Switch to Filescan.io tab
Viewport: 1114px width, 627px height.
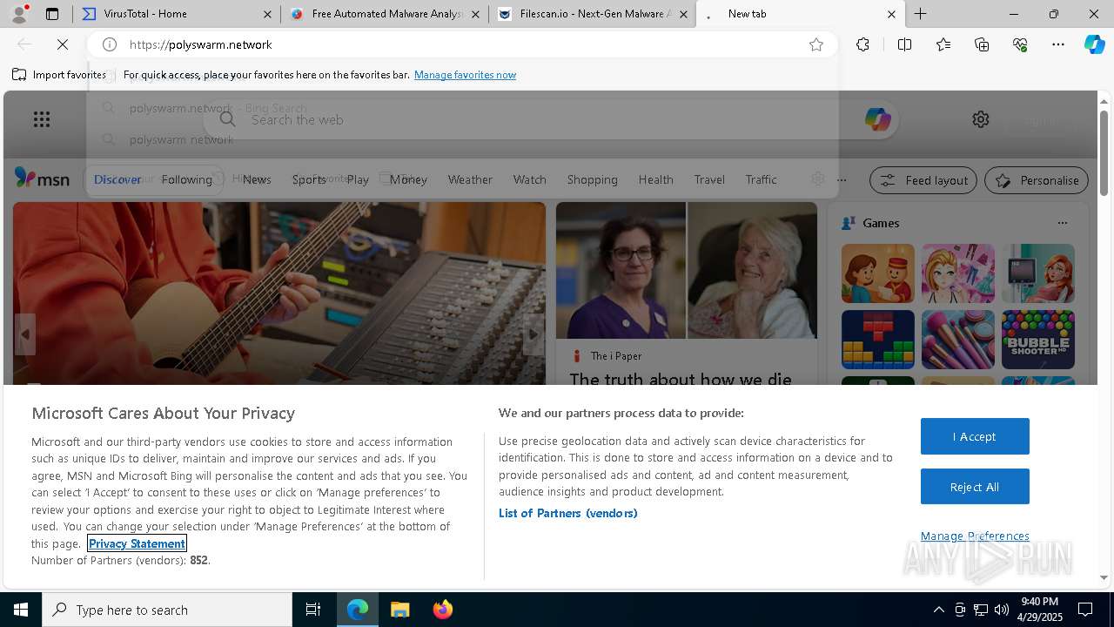tap(593, 14)
